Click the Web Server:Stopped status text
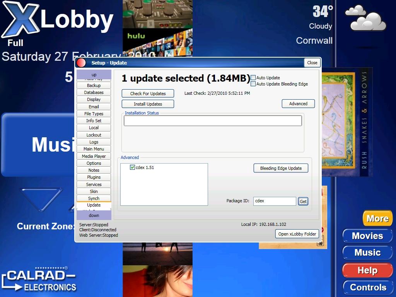Screen dimensions: 396x297 coord(99,235)
